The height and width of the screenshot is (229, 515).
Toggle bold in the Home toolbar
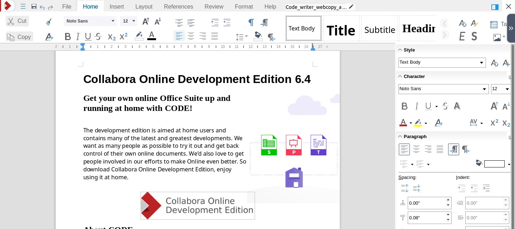[68, 36]
